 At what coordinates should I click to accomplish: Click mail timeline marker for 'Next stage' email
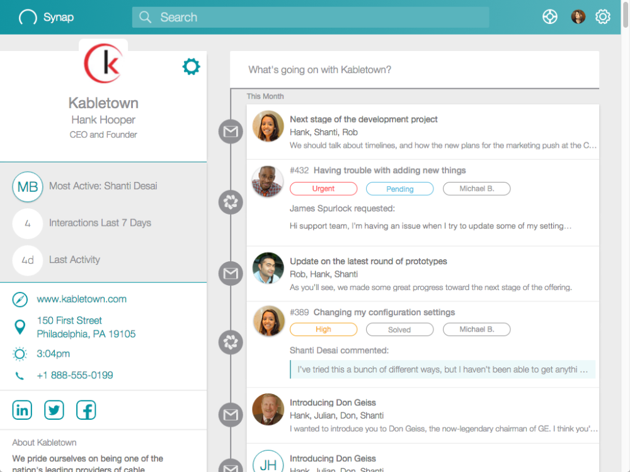tap(231, 132)
